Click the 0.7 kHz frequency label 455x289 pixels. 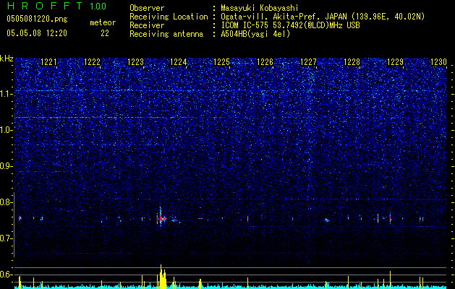point(7,238)
